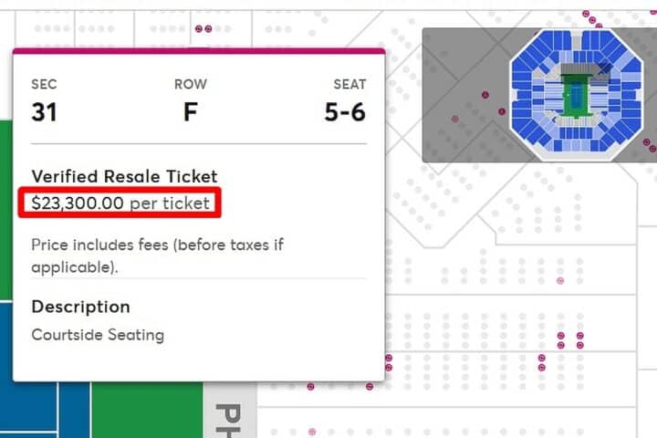Choose the pink seat on mini-map's right edge
Screen dimensions: 657x438
[647, 143]
